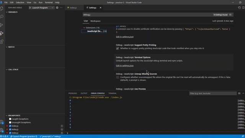Click the 14 Settings Found label
The width and height of the screenshot is (245, 138).
point(220,15)
